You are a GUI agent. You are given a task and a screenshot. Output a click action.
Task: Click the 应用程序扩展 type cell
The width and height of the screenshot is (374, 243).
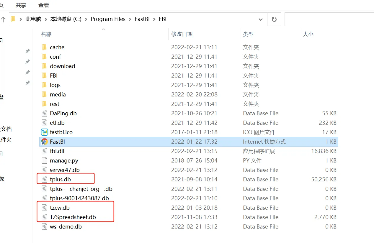(x=259, y=151)
